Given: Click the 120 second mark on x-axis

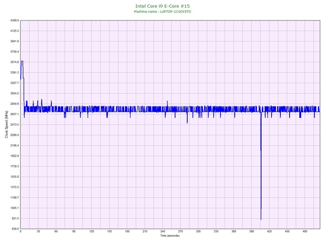Looking at the screenshot, I should tap(92, 232).
